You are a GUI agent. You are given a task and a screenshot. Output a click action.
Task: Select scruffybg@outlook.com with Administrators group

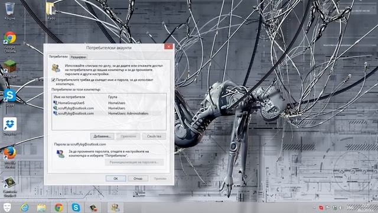pos(109,113)
